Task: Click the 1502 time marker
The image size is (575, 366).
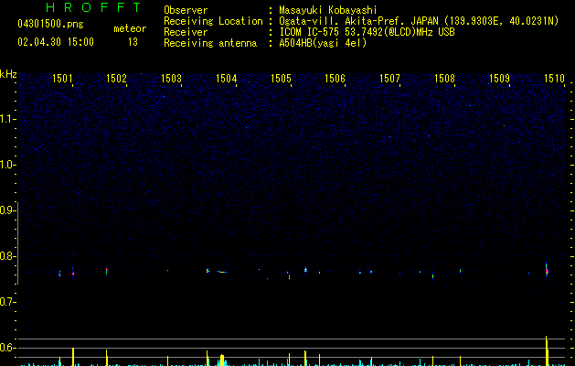Action: point(116,79)
